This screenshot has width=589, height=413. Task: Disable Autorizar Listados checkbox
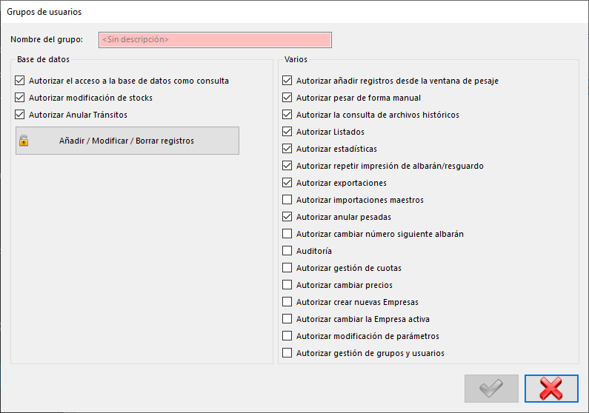click(287, 131)
